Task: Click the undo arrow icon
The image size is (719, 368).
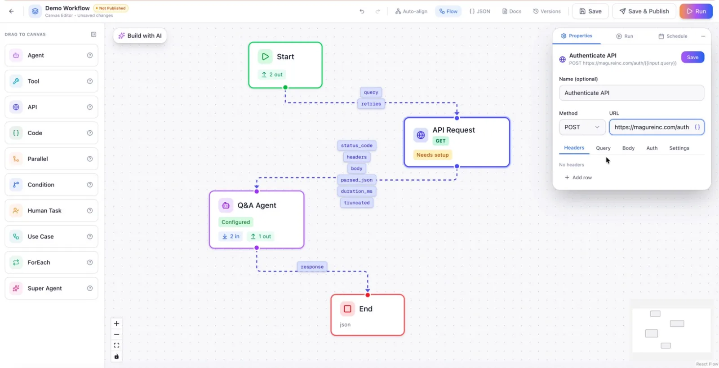Action: pos(362,11)
